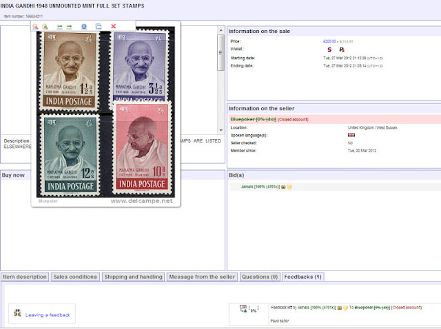Open the Questions (0) tab
Screen dimensions: 441x329
260,277
